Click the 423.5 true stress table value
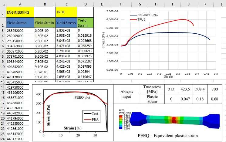This screenshot has height=142, width=226. point(185,89)
